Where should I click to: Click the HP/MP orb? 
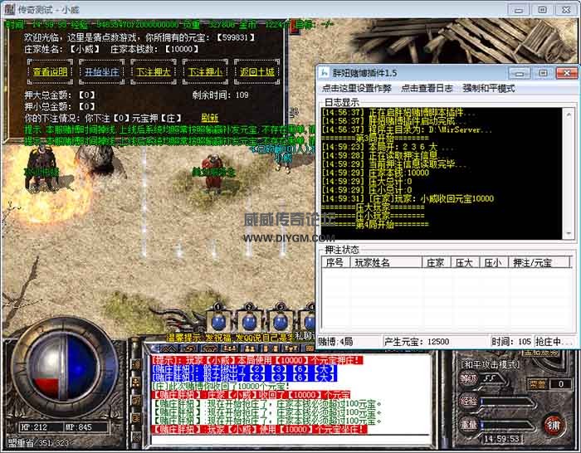coord(64,367)
